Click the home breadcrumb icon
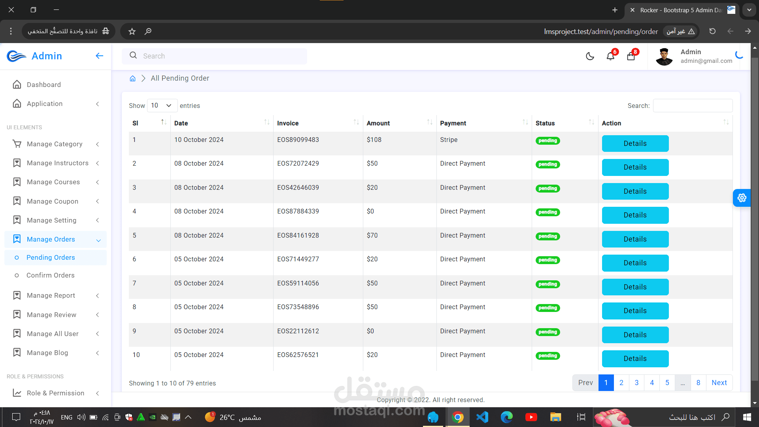The image size is (759, 427). [132, 78]
